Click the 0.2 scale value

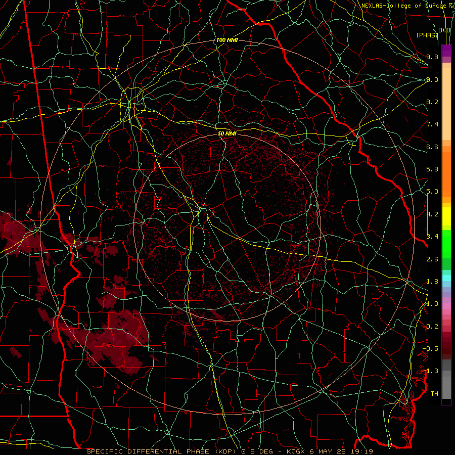pyautogui.click(x=432, y=327)
